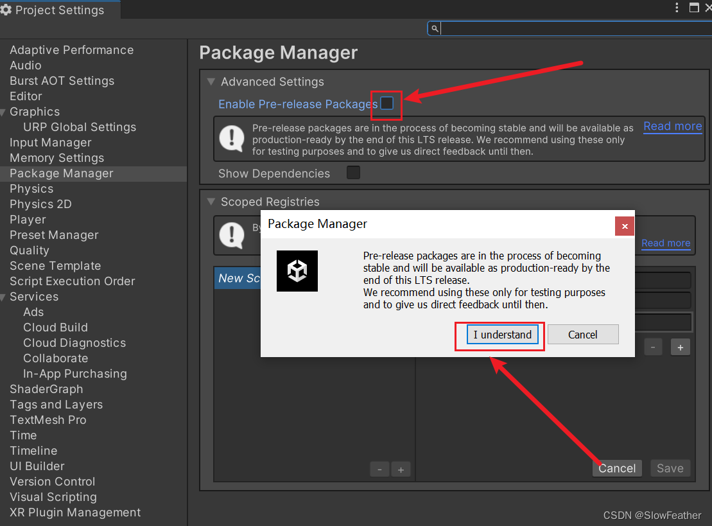Viewport: 712px width, 526px height.
Task: Open Tags and Layers settings
Action: click(56, 405)
